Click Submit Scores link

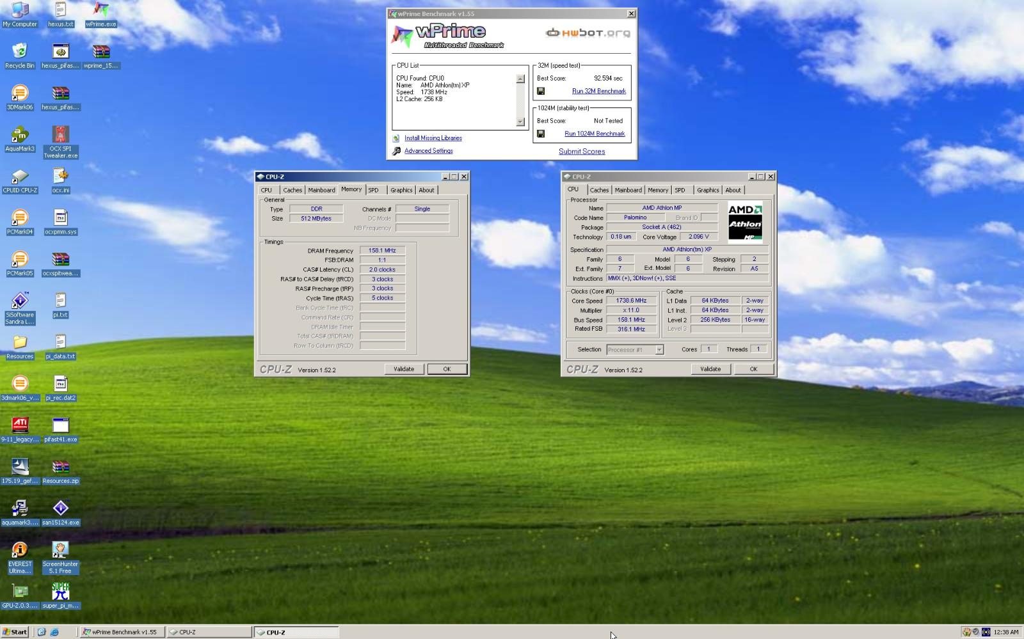(x=582, y=152)
